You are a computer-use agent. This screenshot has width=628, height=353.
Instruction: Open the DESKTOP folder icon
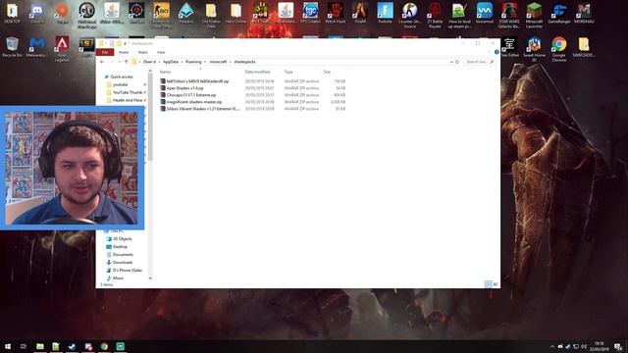point(12,13)
